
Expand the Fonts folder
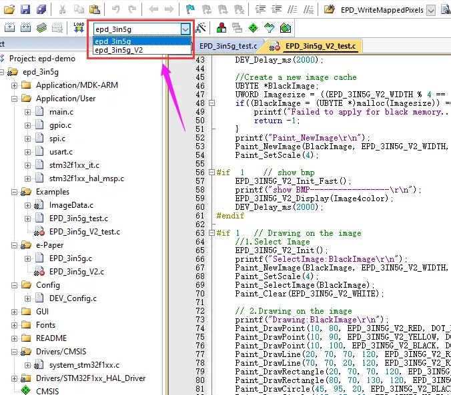click(x=14, y=326)
